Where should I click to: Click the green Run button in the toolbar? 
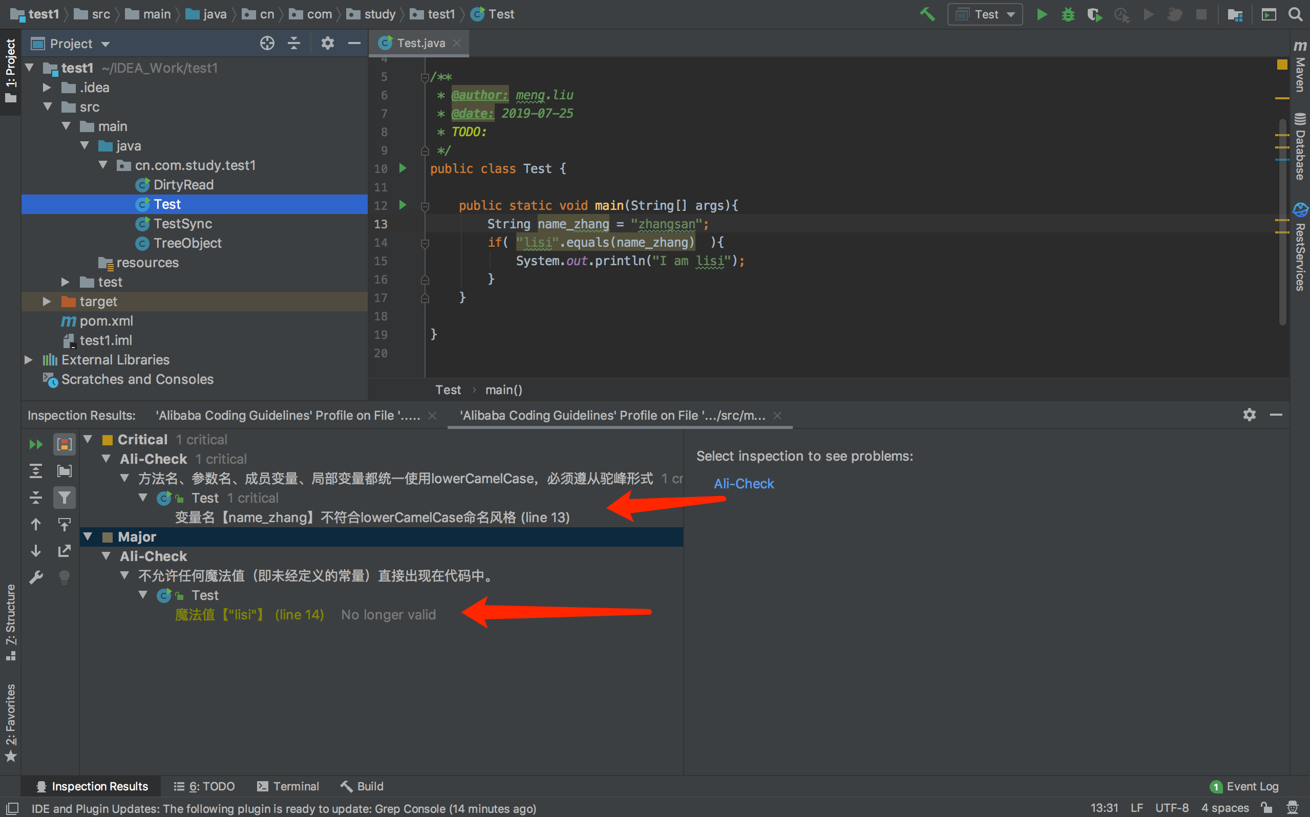[1042, 14]
